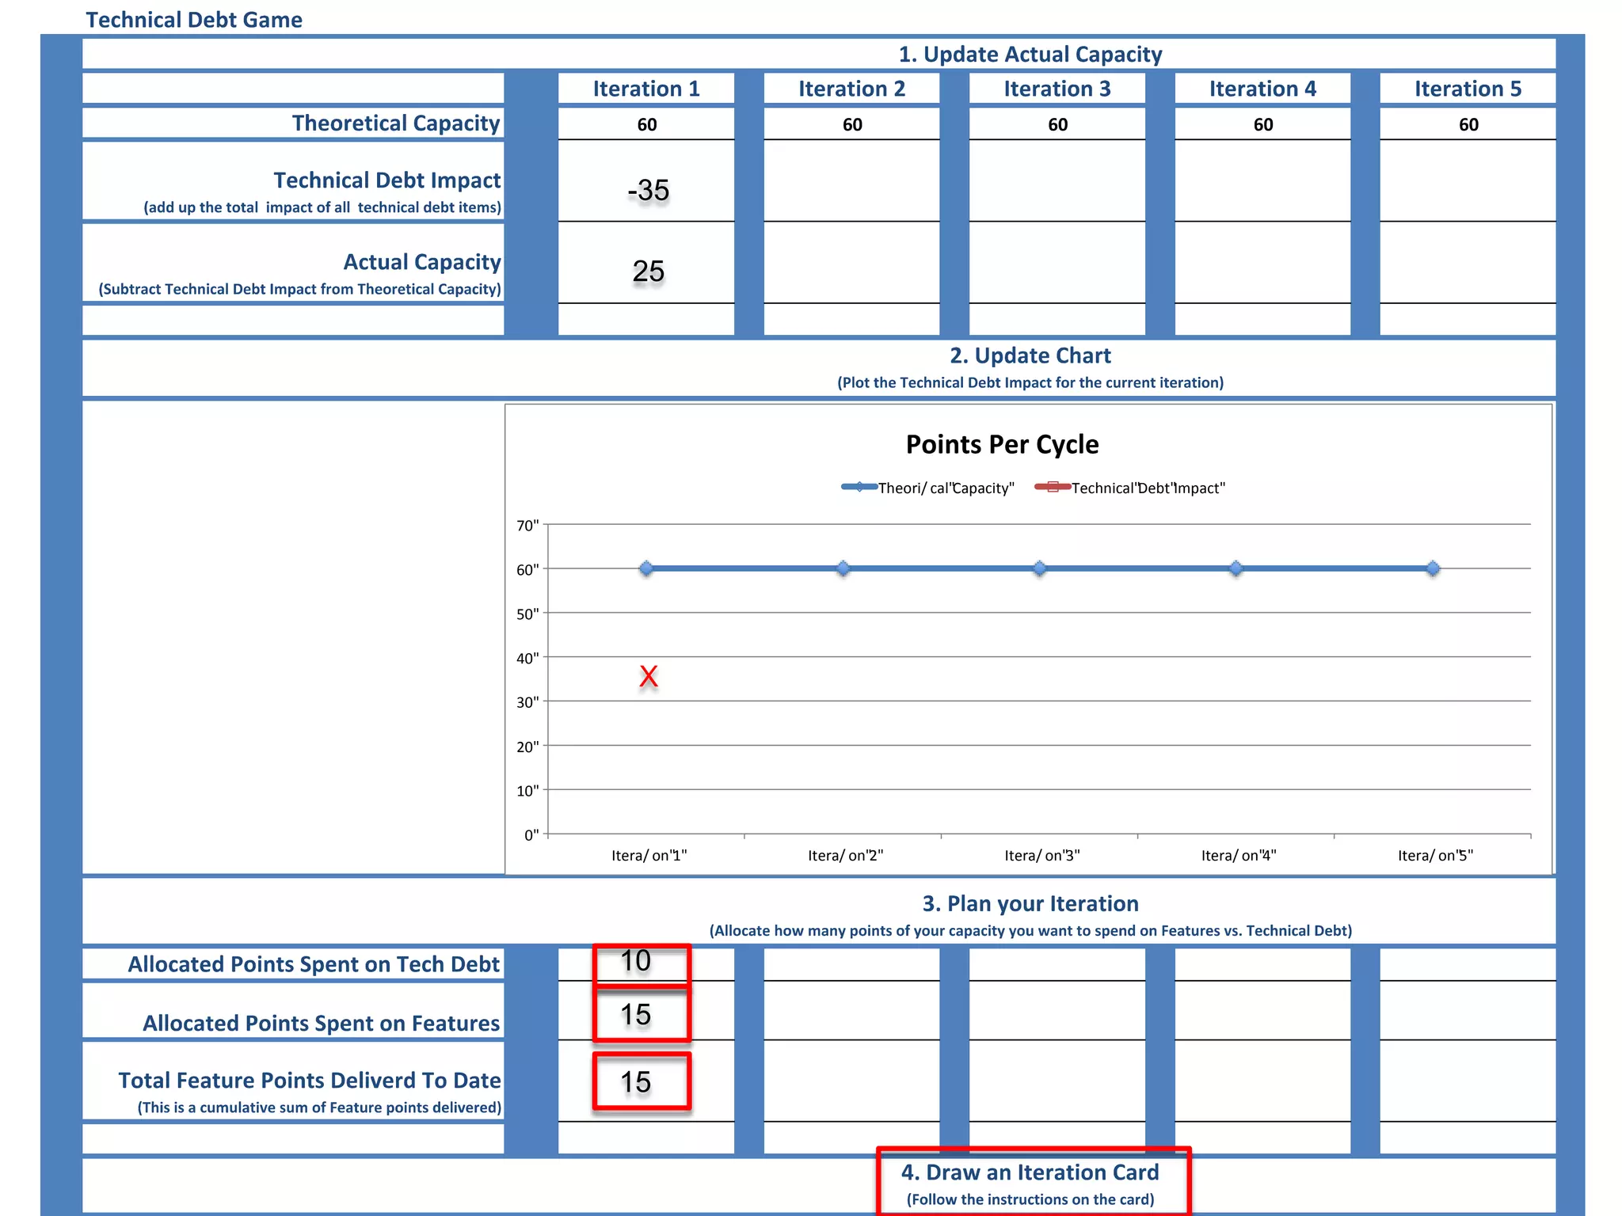Click the 10 tech debt points value
This screenshot has width=1622, height=1216.
pos(636,961)
